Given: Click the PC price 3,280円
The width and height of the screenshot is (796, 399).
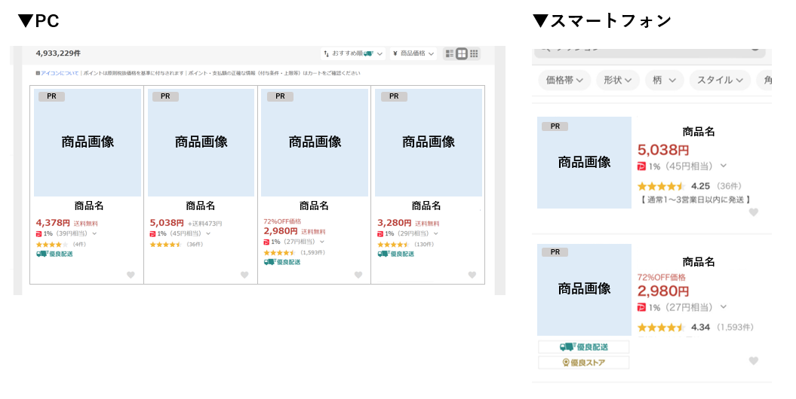Looking at the screenshot, I should pyautogui.click(x=394, y=223).
